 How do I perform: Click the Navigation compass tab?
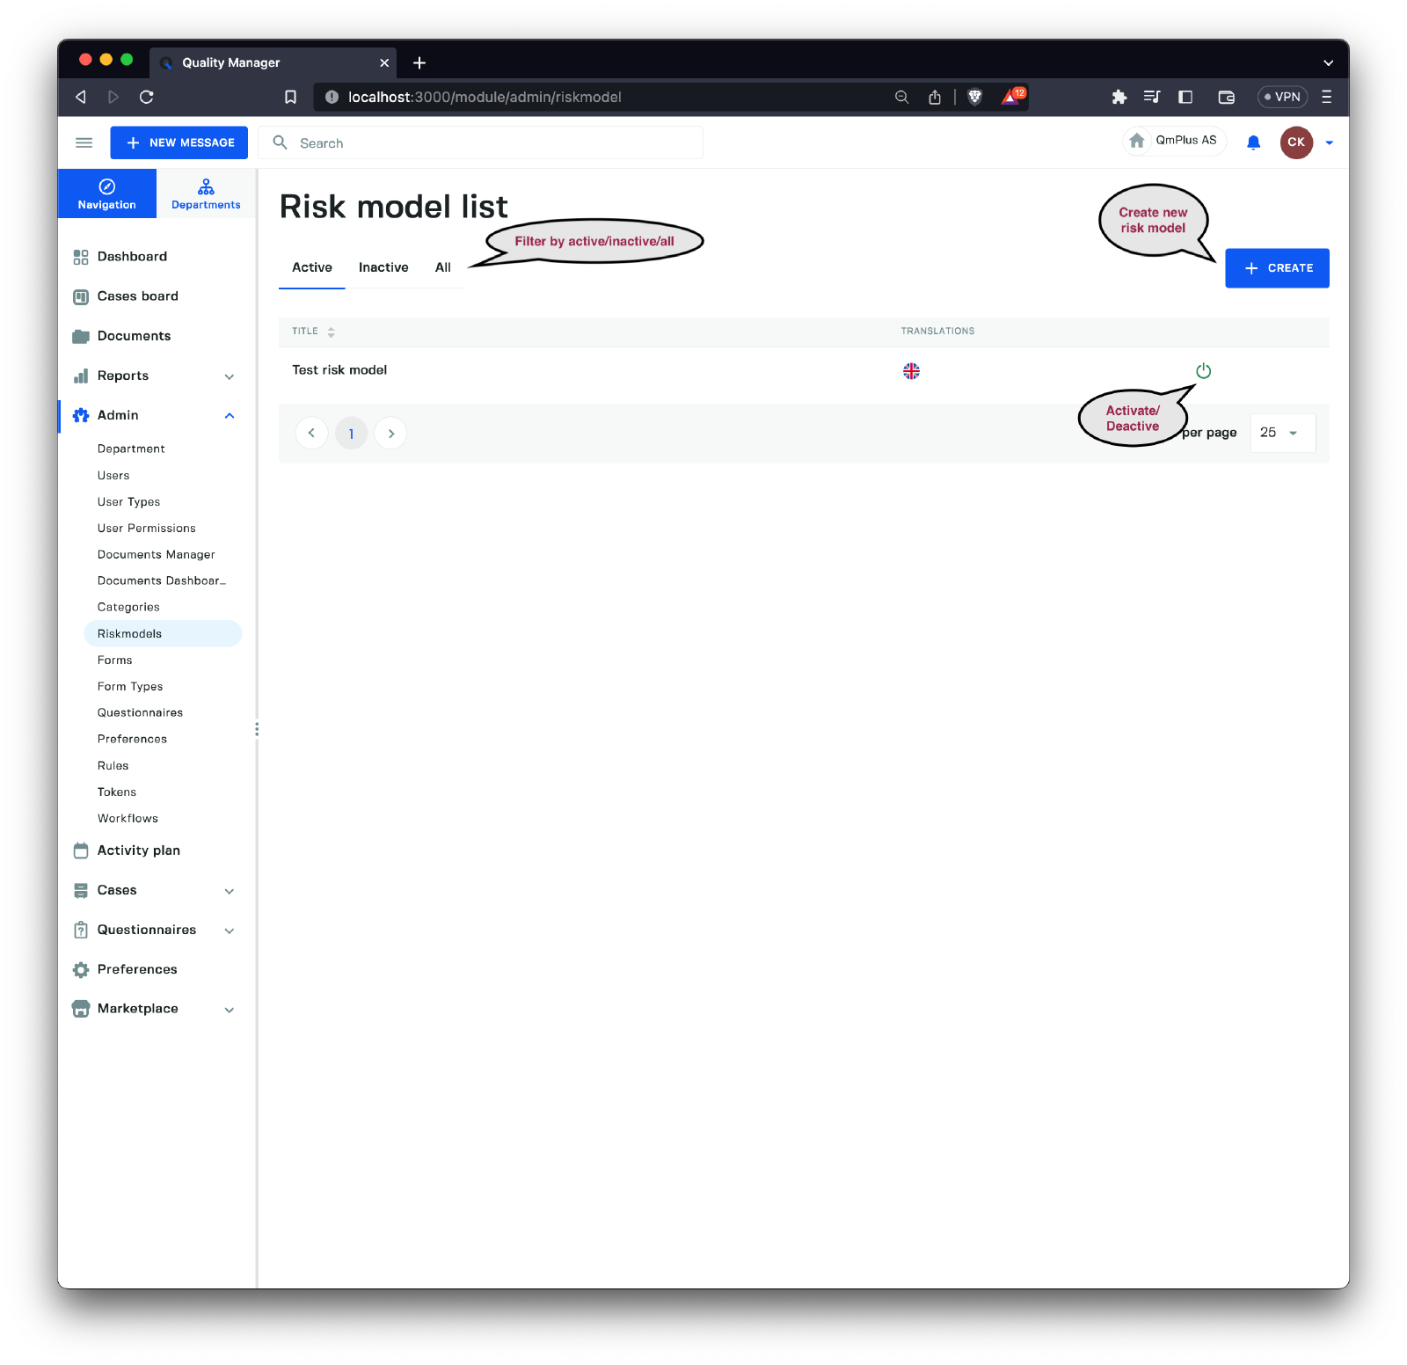107,193
